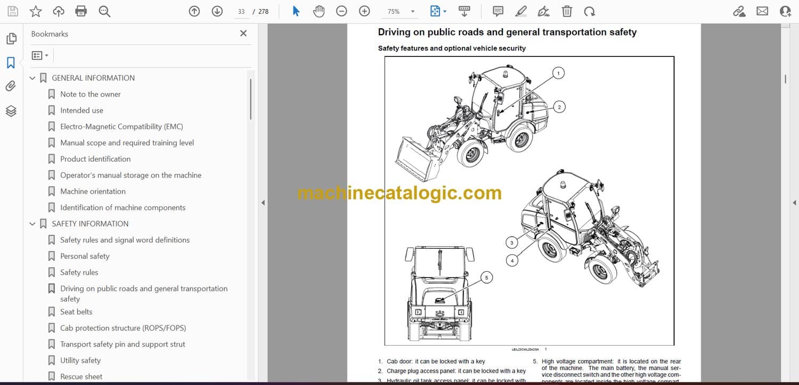The width and height of the screenshot is (799, 385).
Task: Click the page number input field
Action: pos(241,11)
